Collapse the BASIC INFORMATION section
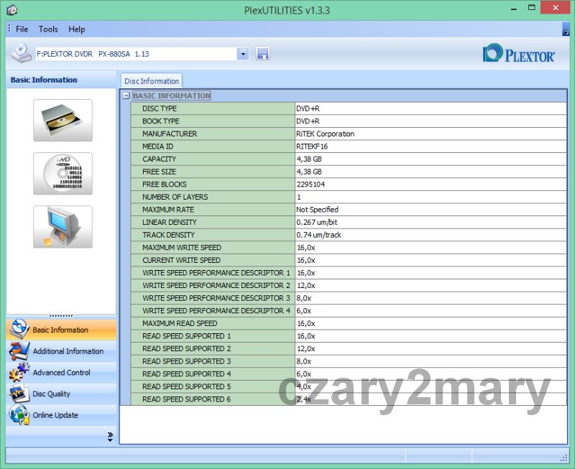The width and height of the screenshot is (575, 469). pos(126,96)
